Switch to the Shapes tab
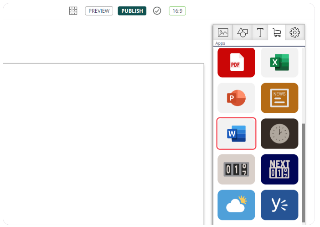 click(242, 32)
